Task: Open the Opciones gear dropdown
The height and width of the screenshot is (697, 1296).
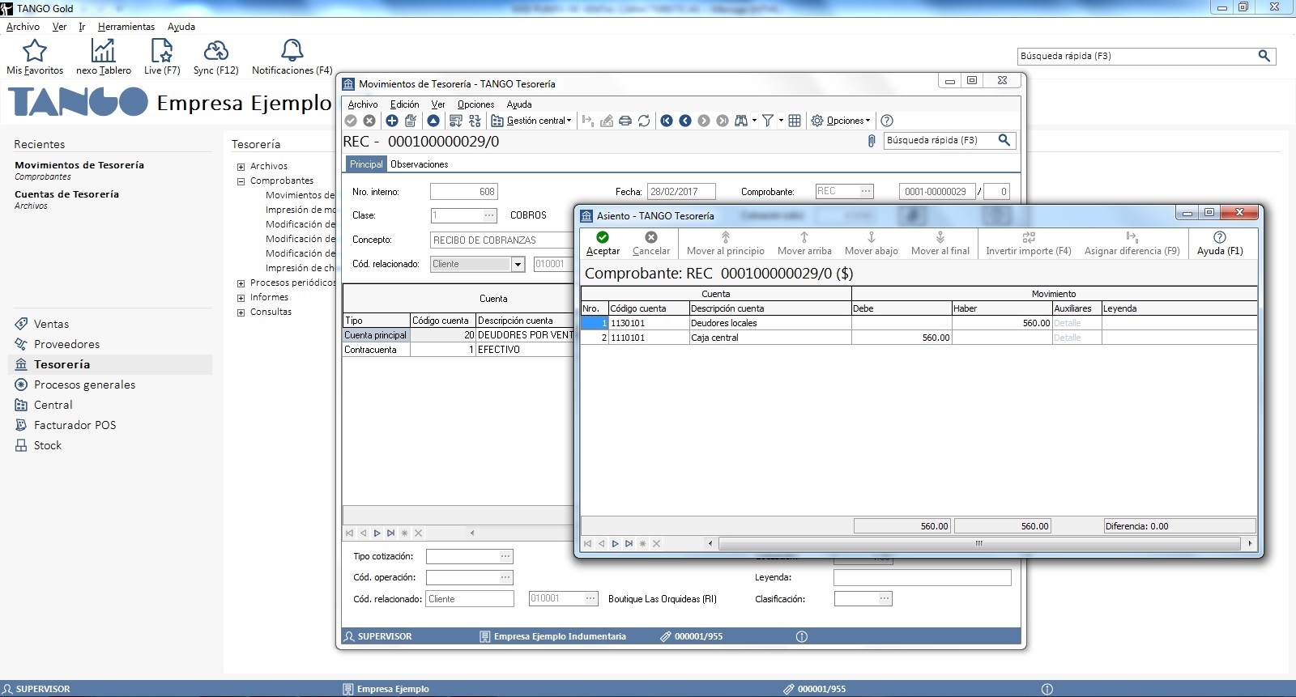Action: tap(842, 121)
